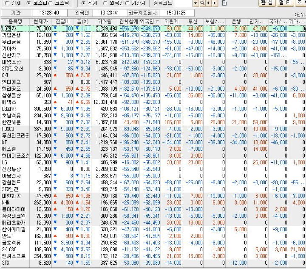The height and width of the screenshot is (269, 306).
Task: Select the 기업은행 stock name
Action: coord(11,35)
